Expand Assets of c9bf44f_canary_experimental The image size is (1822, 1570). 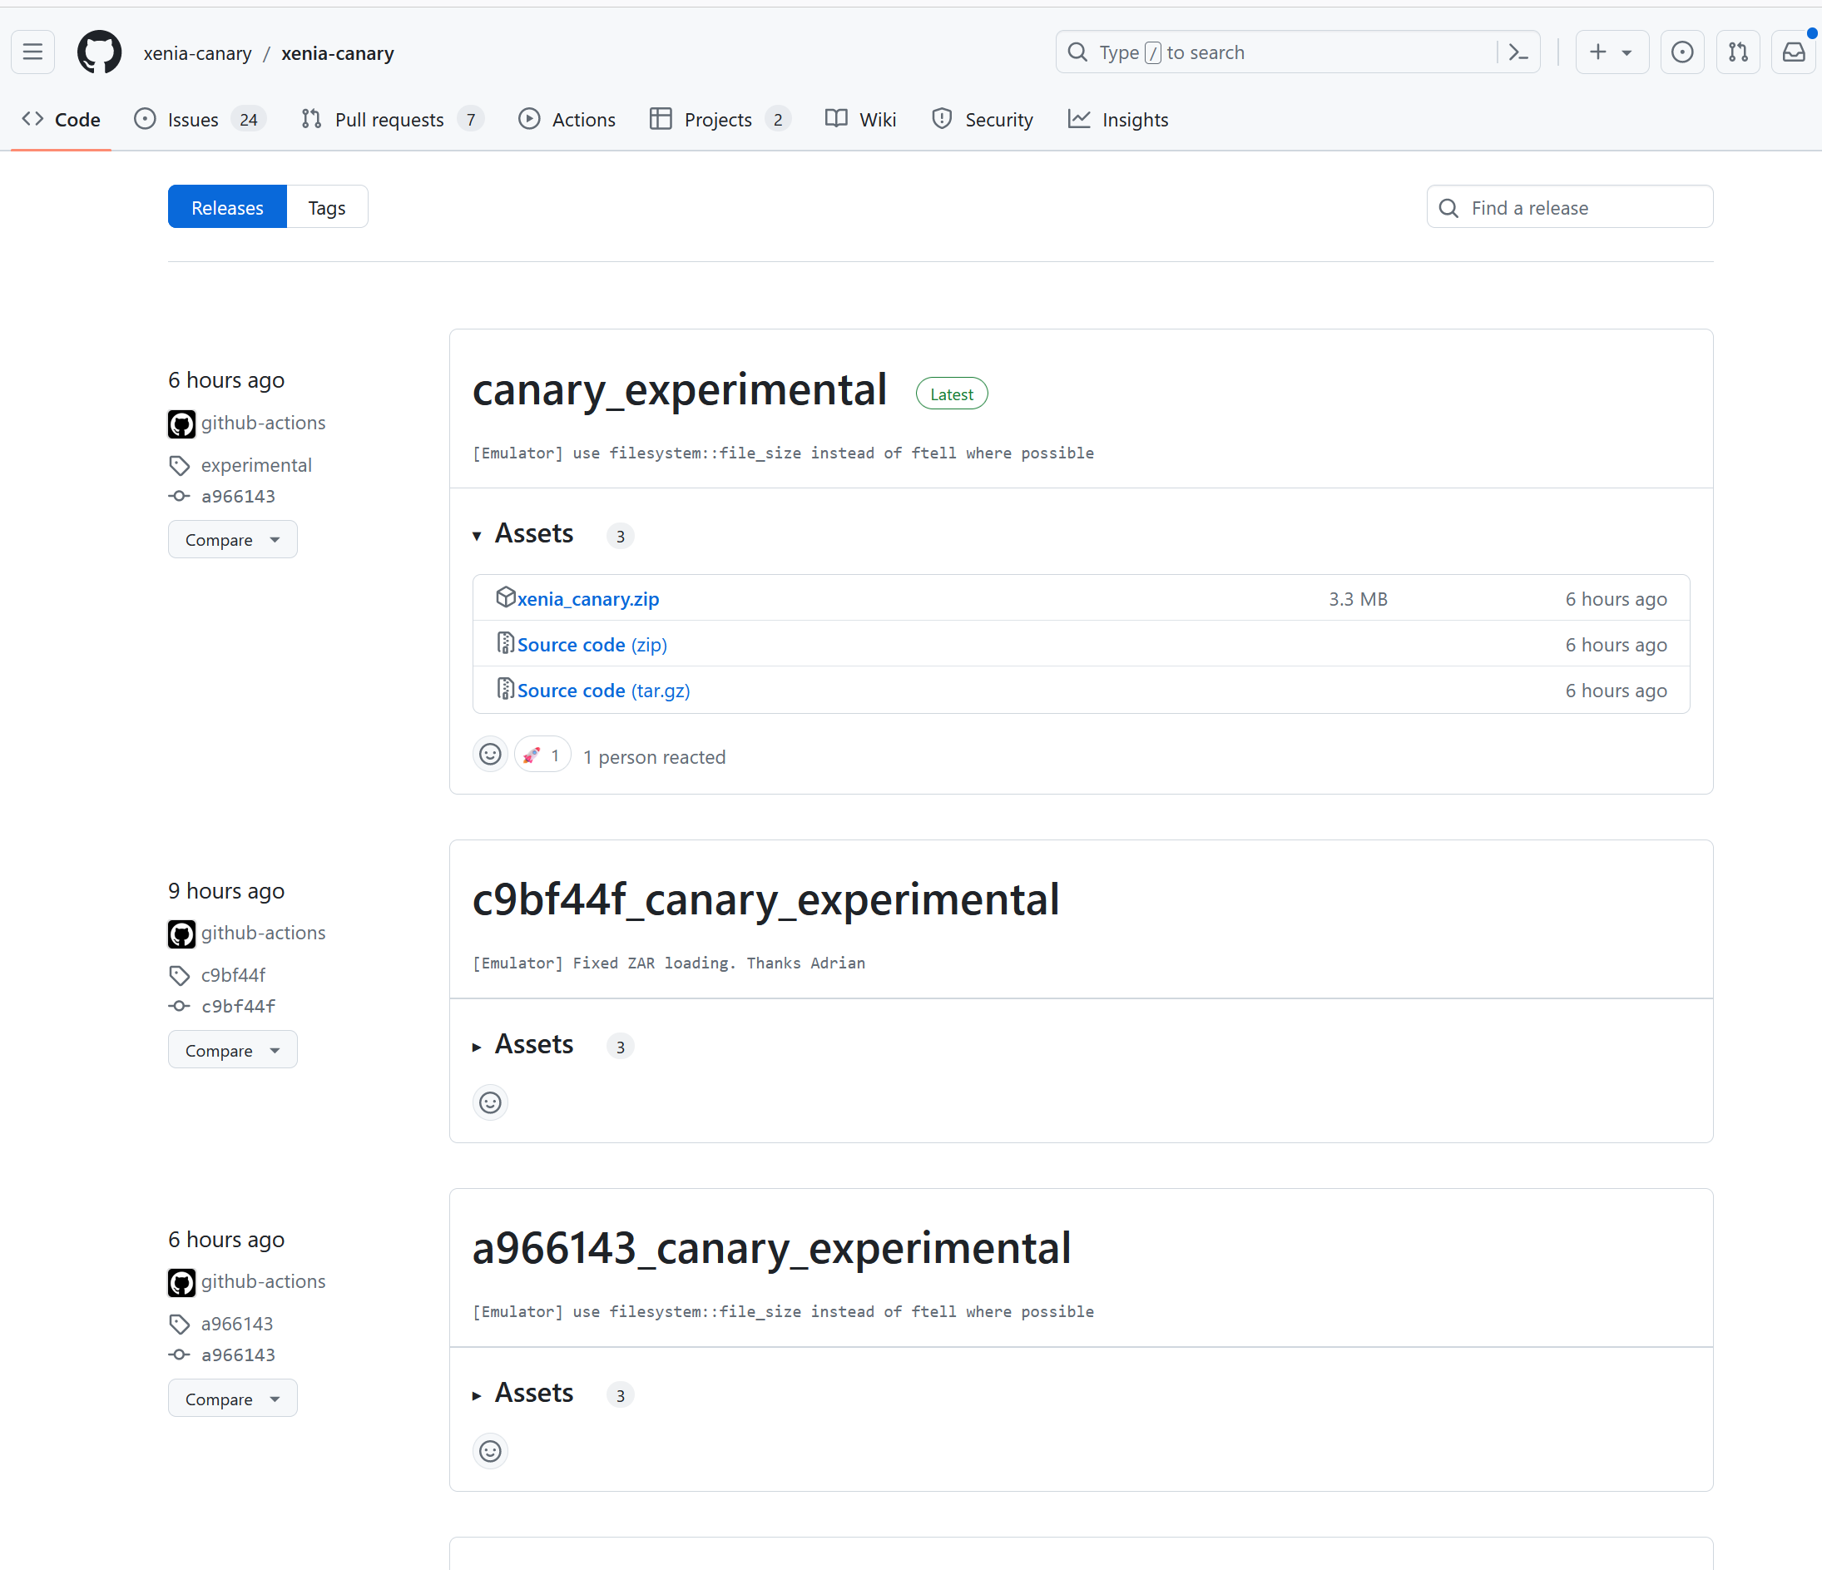tap(534, 1045)
